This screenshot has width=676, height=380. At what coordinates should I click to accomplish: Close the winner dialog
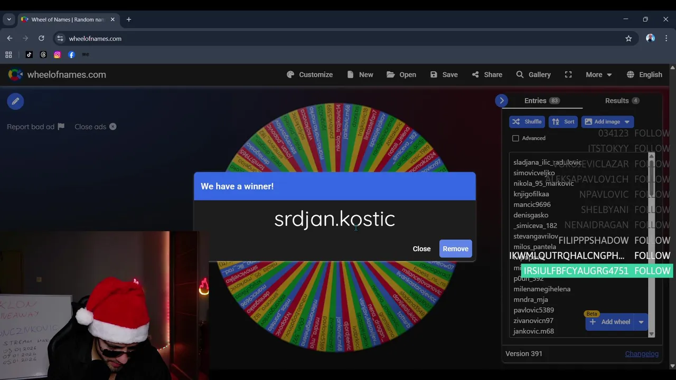(421, 249)
